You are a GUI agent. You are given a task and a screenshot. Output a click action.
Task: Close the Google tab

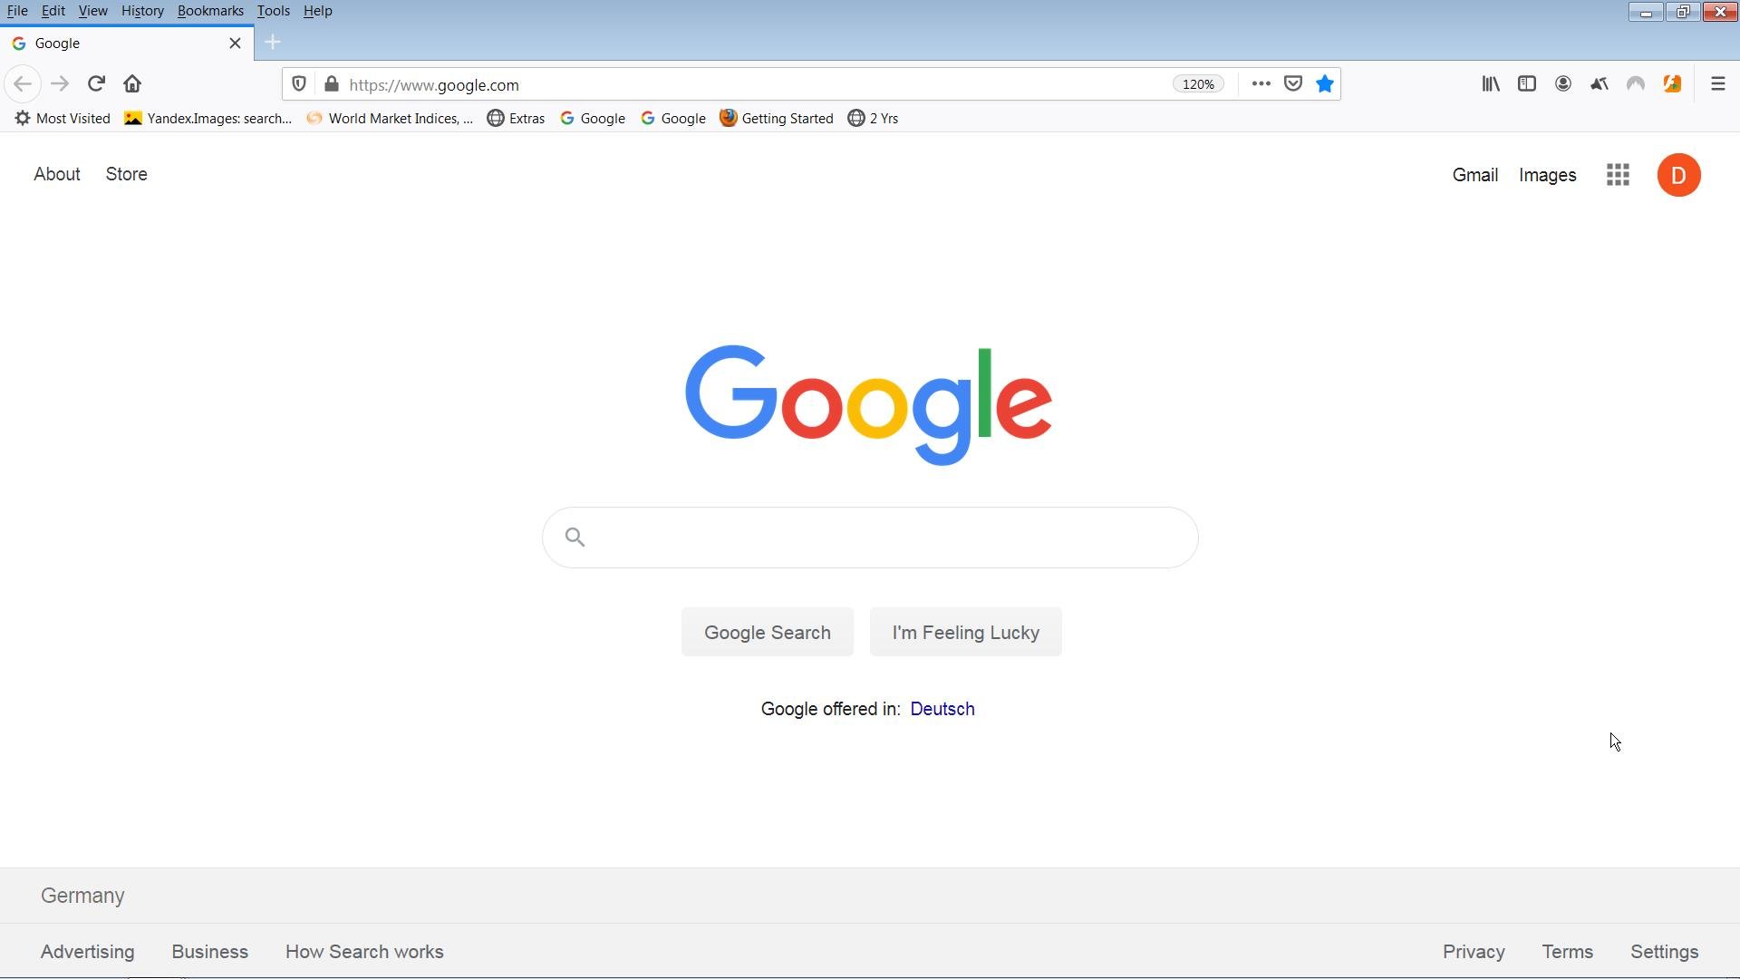click(236, 44)
